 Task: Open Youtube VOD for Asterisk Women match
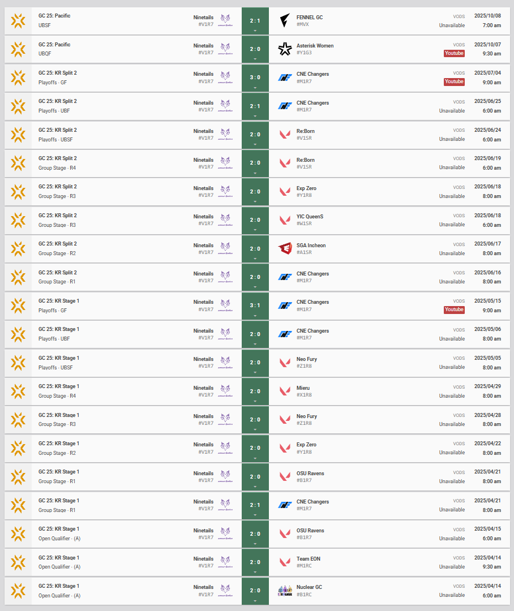tap(454, 53)
